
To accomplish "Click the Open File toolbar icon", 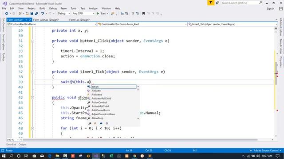I will (x=27, y=14).
